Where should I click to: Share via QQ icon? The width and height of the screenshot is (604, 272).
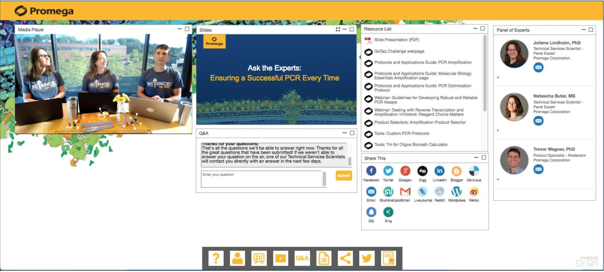pos(371,212)
